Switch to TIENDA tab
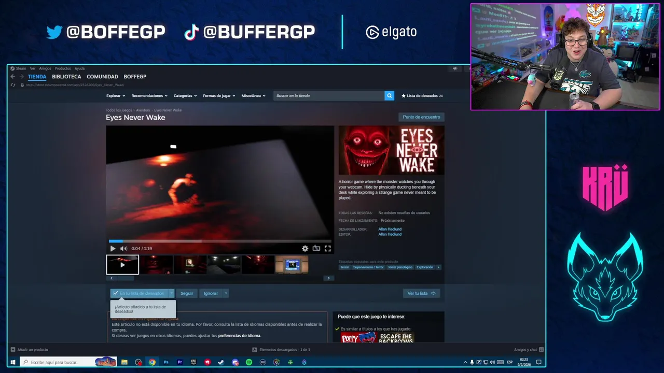664x373 pixels. pos(37,77)
